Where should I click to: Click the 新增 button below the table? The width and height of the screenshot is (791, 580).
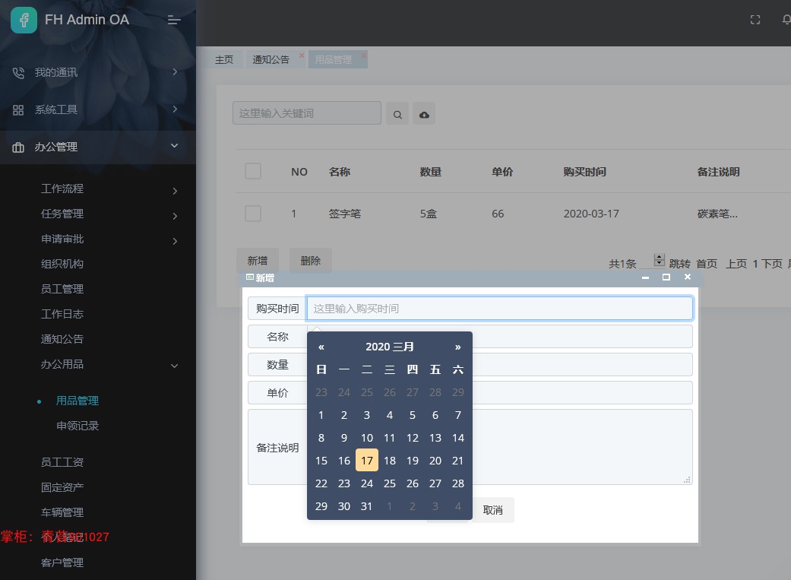pyautogui.click(x=258, y=261)
